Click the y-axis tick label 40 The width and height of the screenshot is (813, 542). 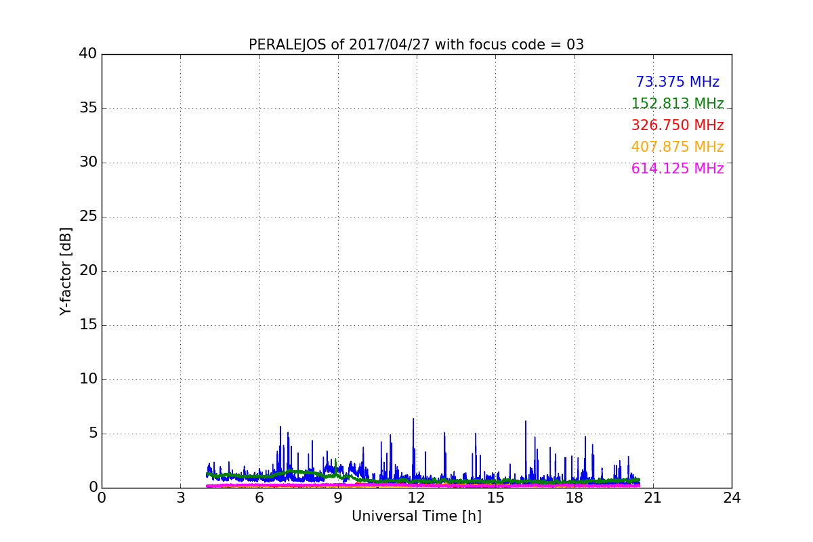point(88,54)
